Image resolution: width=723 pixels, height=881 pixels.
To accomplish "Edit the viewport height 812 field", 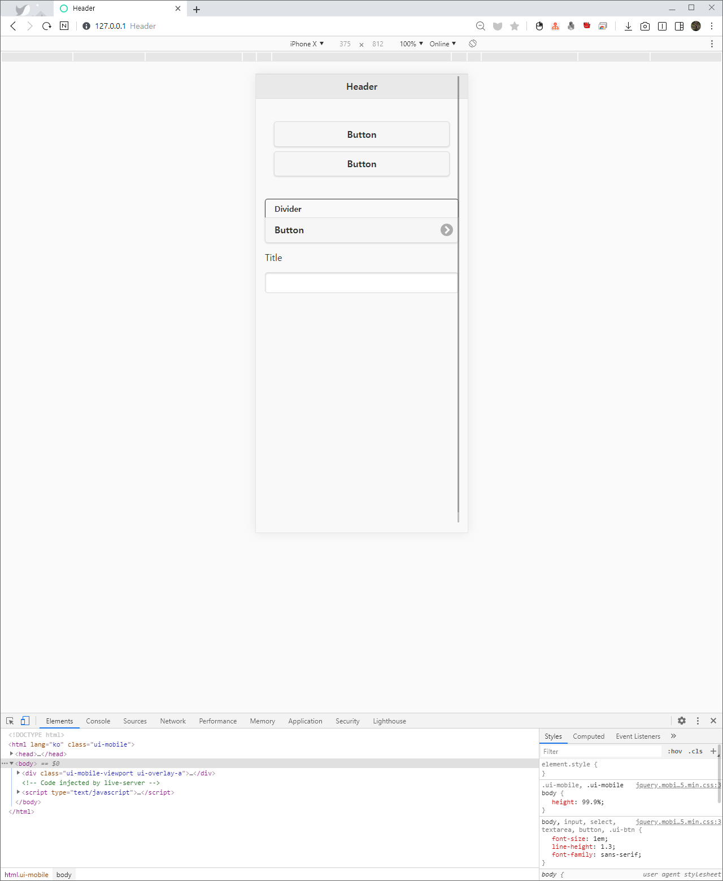I will tap(378, 43).
